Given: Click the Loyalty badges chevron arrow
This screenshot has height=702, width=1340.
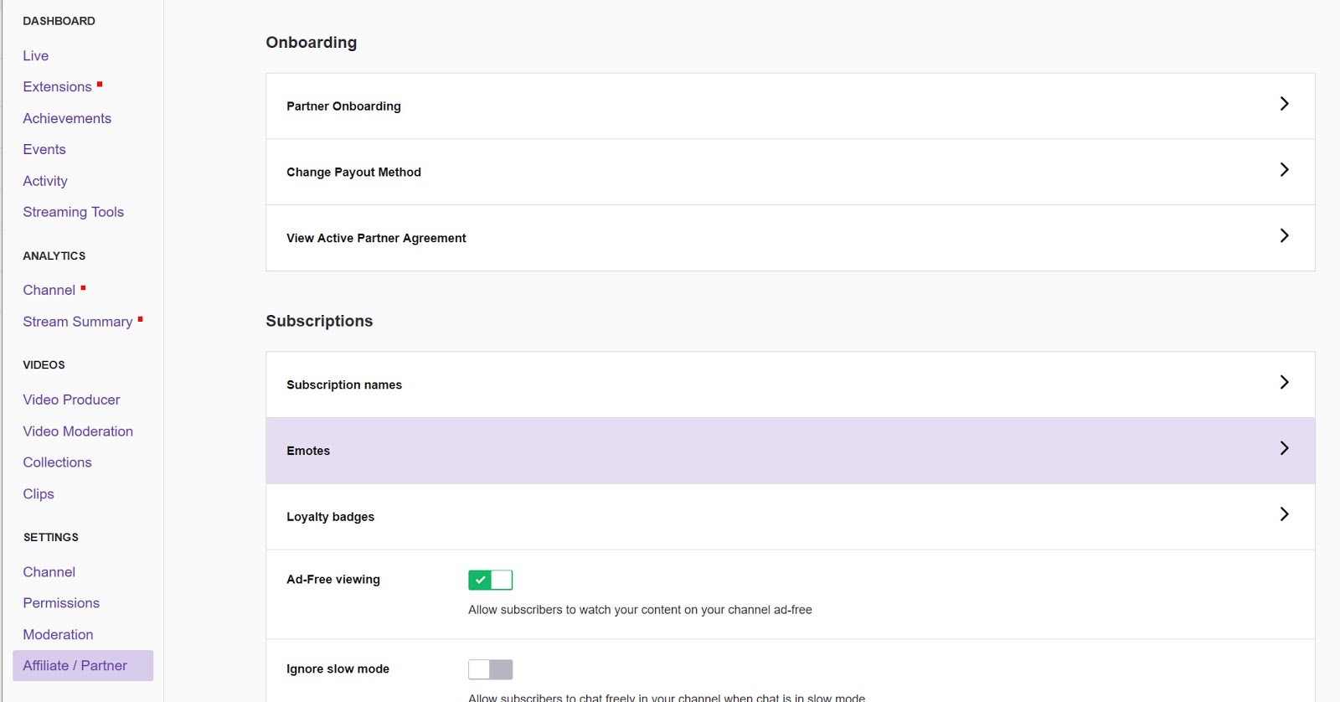Looking at the screenshot, I should [x=1284, y=514].
